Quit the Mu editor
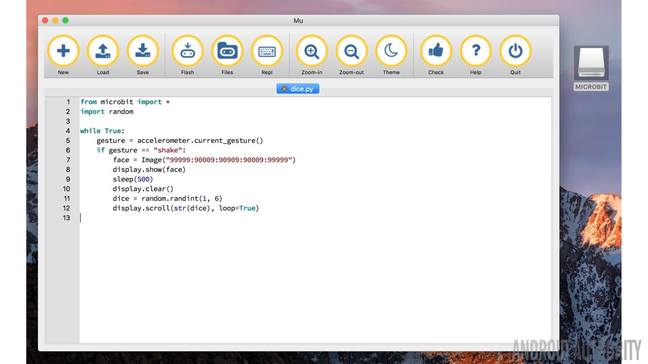 (515, 51)
